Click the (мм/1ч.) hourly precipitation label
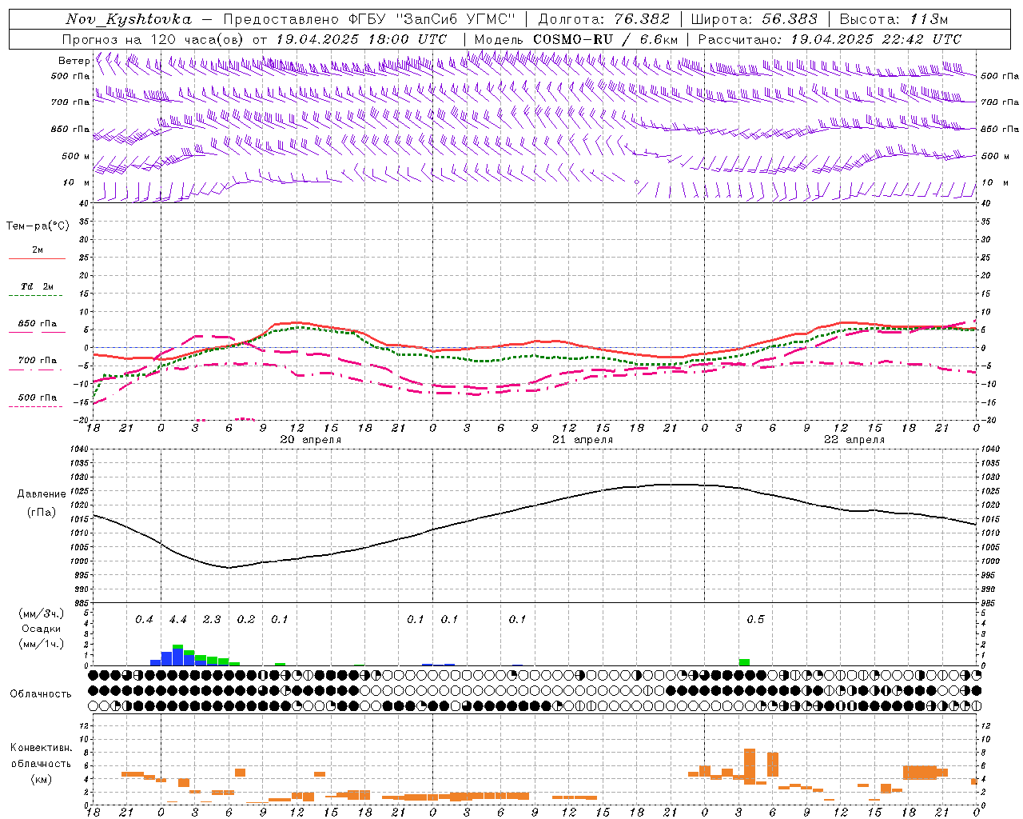 pyautogui.click(x=42, y=644)
